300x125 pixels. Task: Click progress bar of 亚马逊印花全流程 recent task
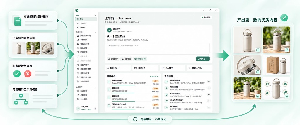pyautogui.click(x=132, y=109)
